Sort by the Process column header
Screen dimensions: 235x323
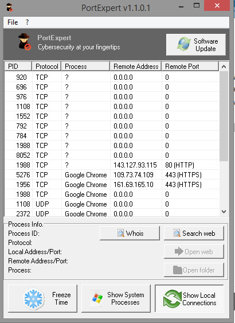85,67
